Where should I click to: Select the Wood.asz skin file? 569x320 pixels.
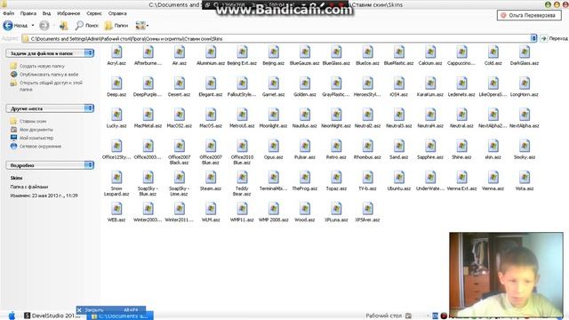(305, 212)
